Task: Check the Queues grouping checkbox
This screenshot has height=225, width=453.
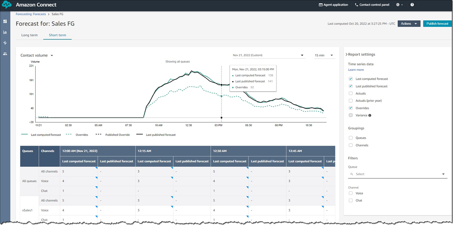Action: point(351,138)
